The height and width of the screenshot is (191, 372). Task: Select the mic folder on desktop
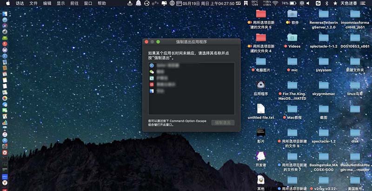292,61
